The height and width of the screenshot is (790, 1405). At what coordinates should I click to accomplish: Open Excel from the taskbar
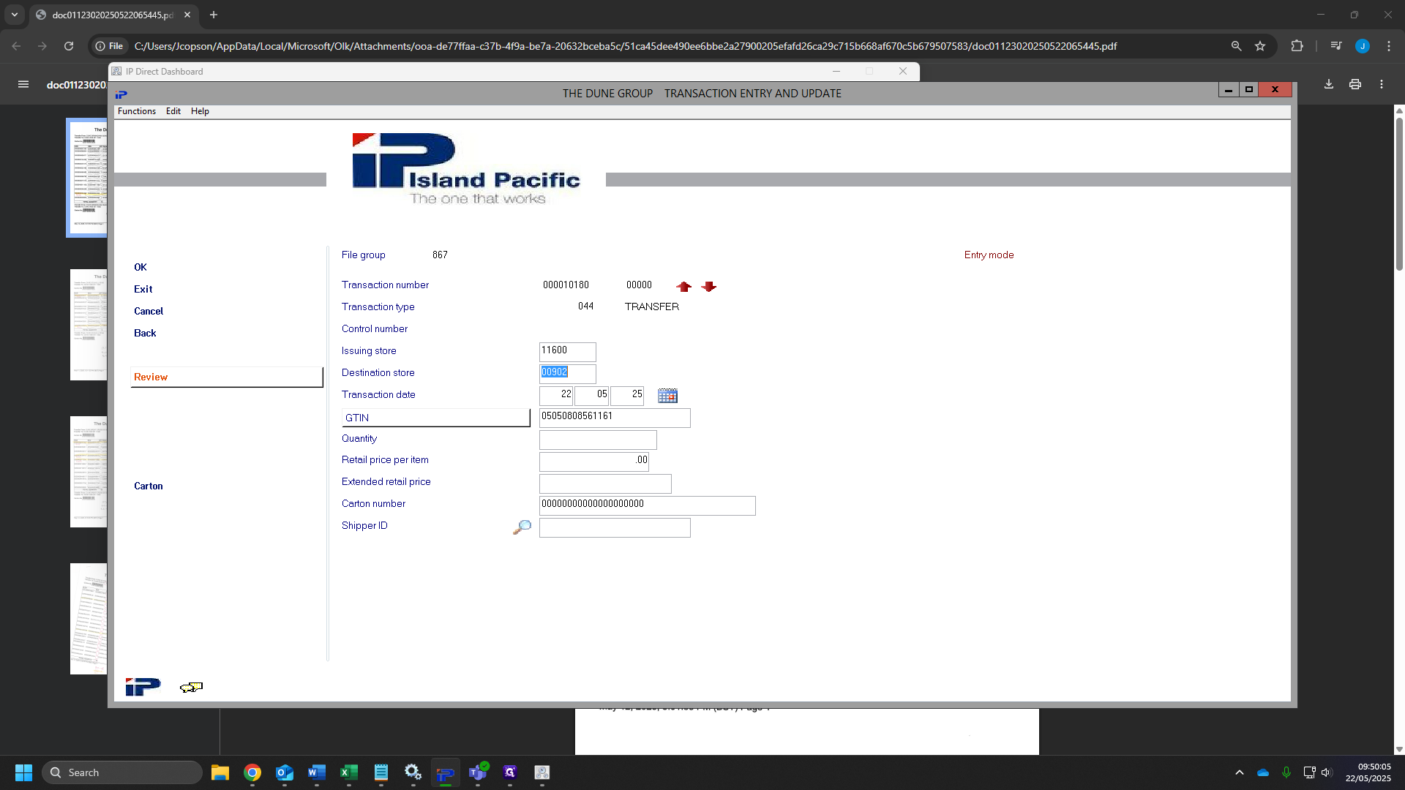coord(349,772)
